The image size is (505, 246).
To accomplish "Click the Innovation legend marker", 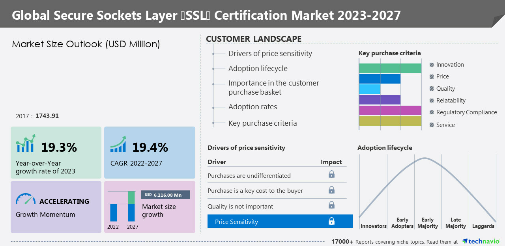I will tap(432, 65).
